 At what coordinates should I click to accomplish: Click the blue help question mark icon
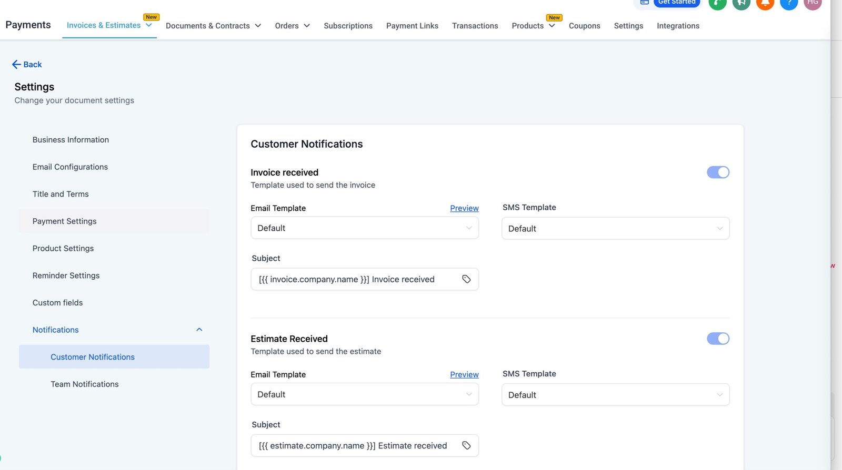(x=788, y=3)
